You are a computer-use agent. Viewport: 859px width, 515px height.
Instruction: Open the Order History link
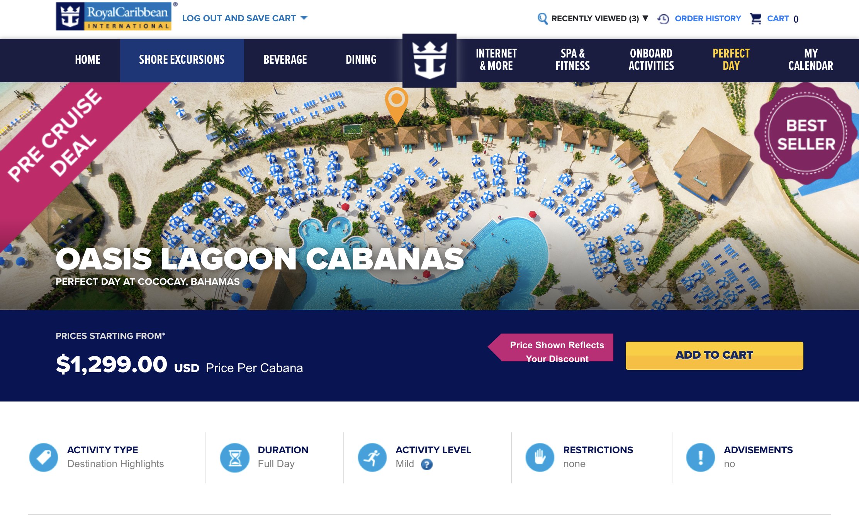pyautogui.click(x=708, y=19)
